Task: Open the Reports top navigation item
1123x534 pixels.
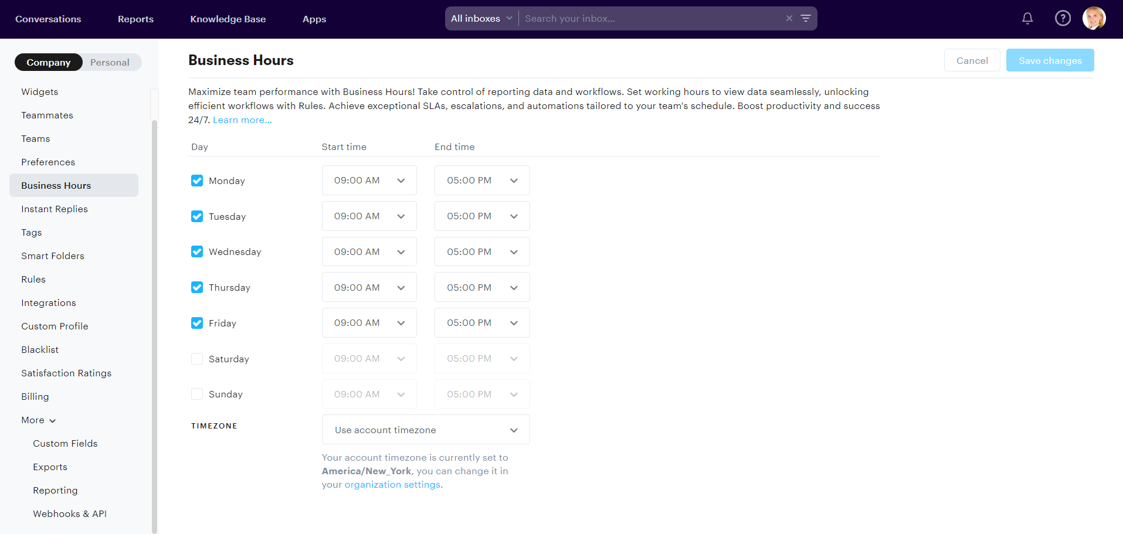Action: coord(135,19)
